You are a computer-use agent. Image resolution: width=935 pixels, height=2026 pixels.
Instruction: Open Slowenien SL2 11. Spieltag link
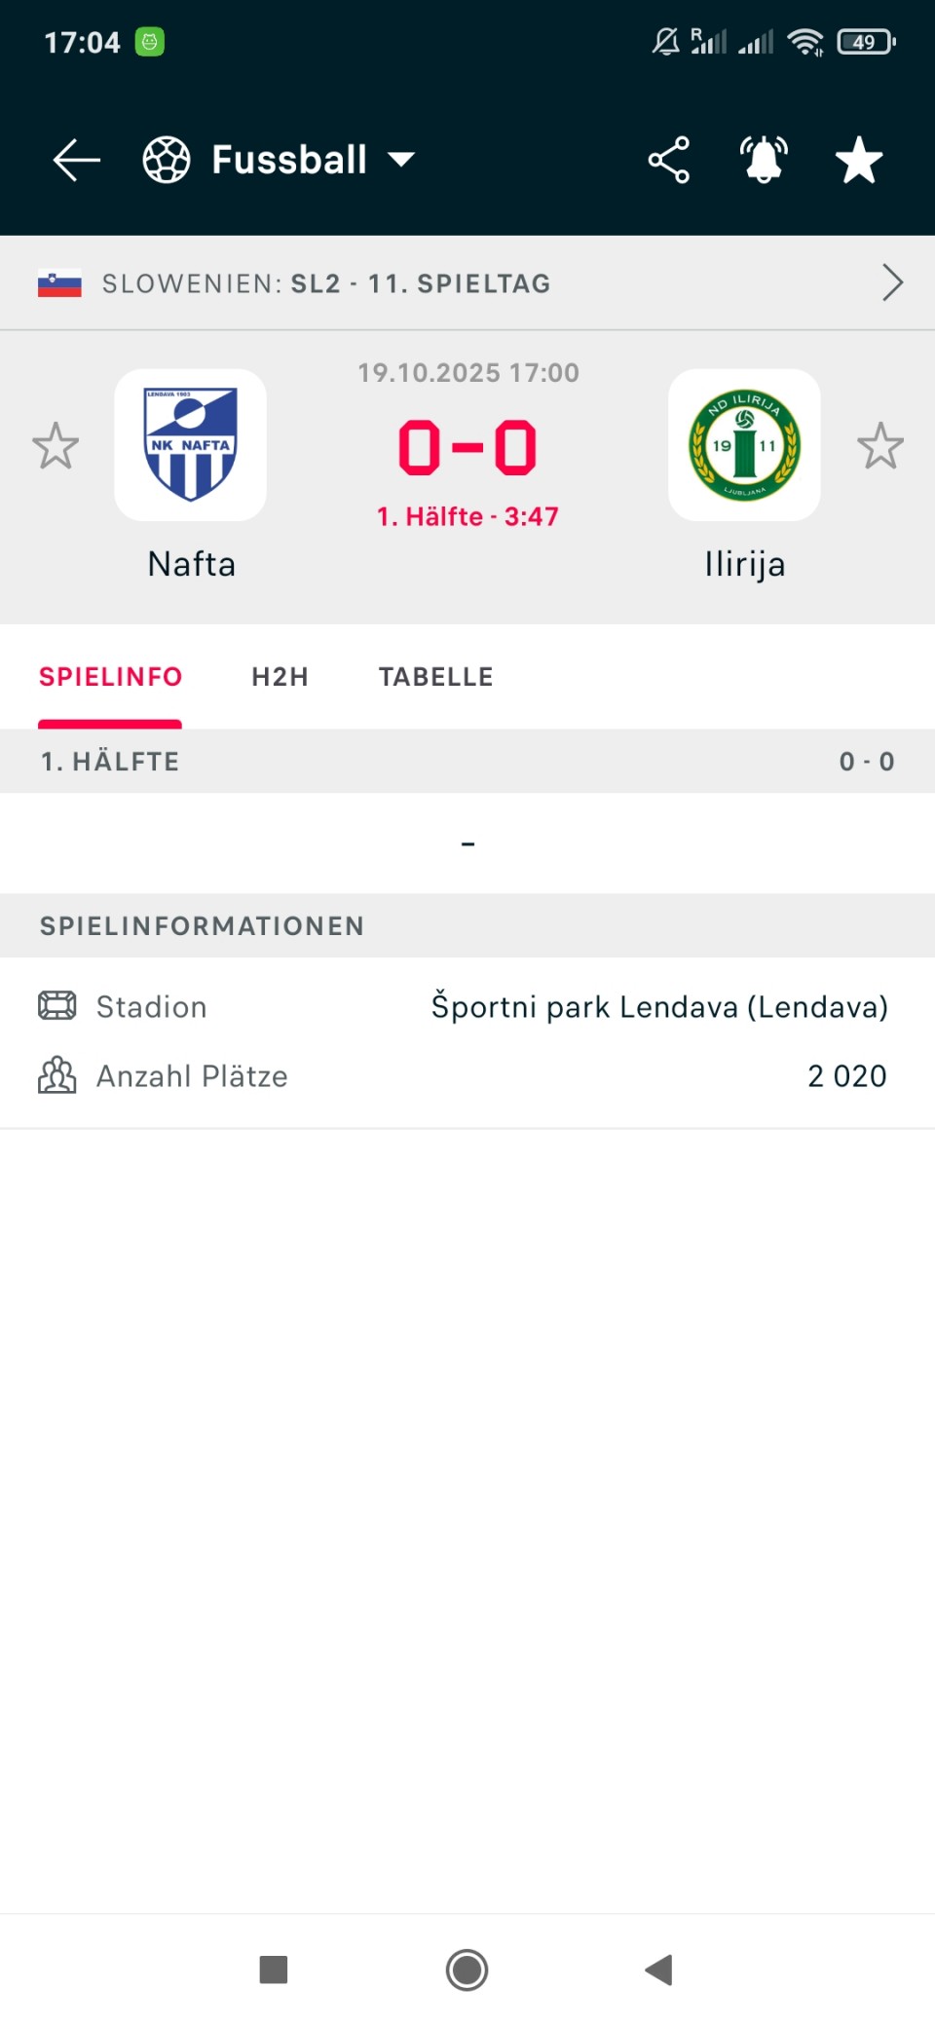coord(326,283)
